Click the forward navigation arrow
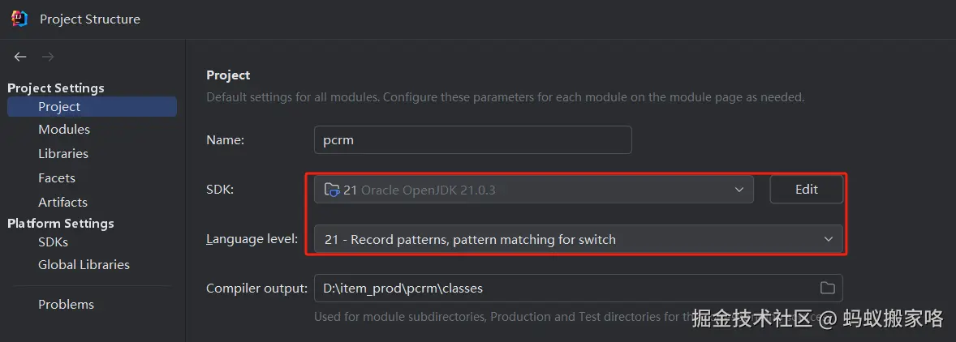 48,57
